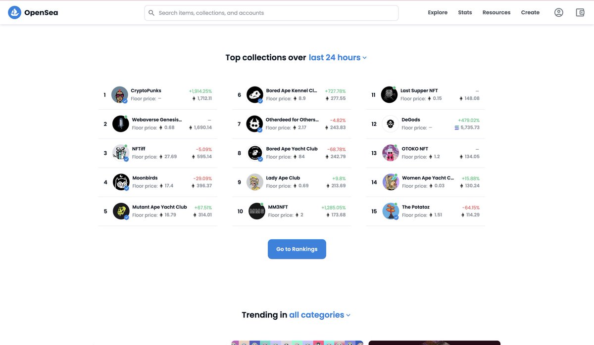Click the Go to Rankings button
This screenshot has width=594, height=345.
[297, 249]
